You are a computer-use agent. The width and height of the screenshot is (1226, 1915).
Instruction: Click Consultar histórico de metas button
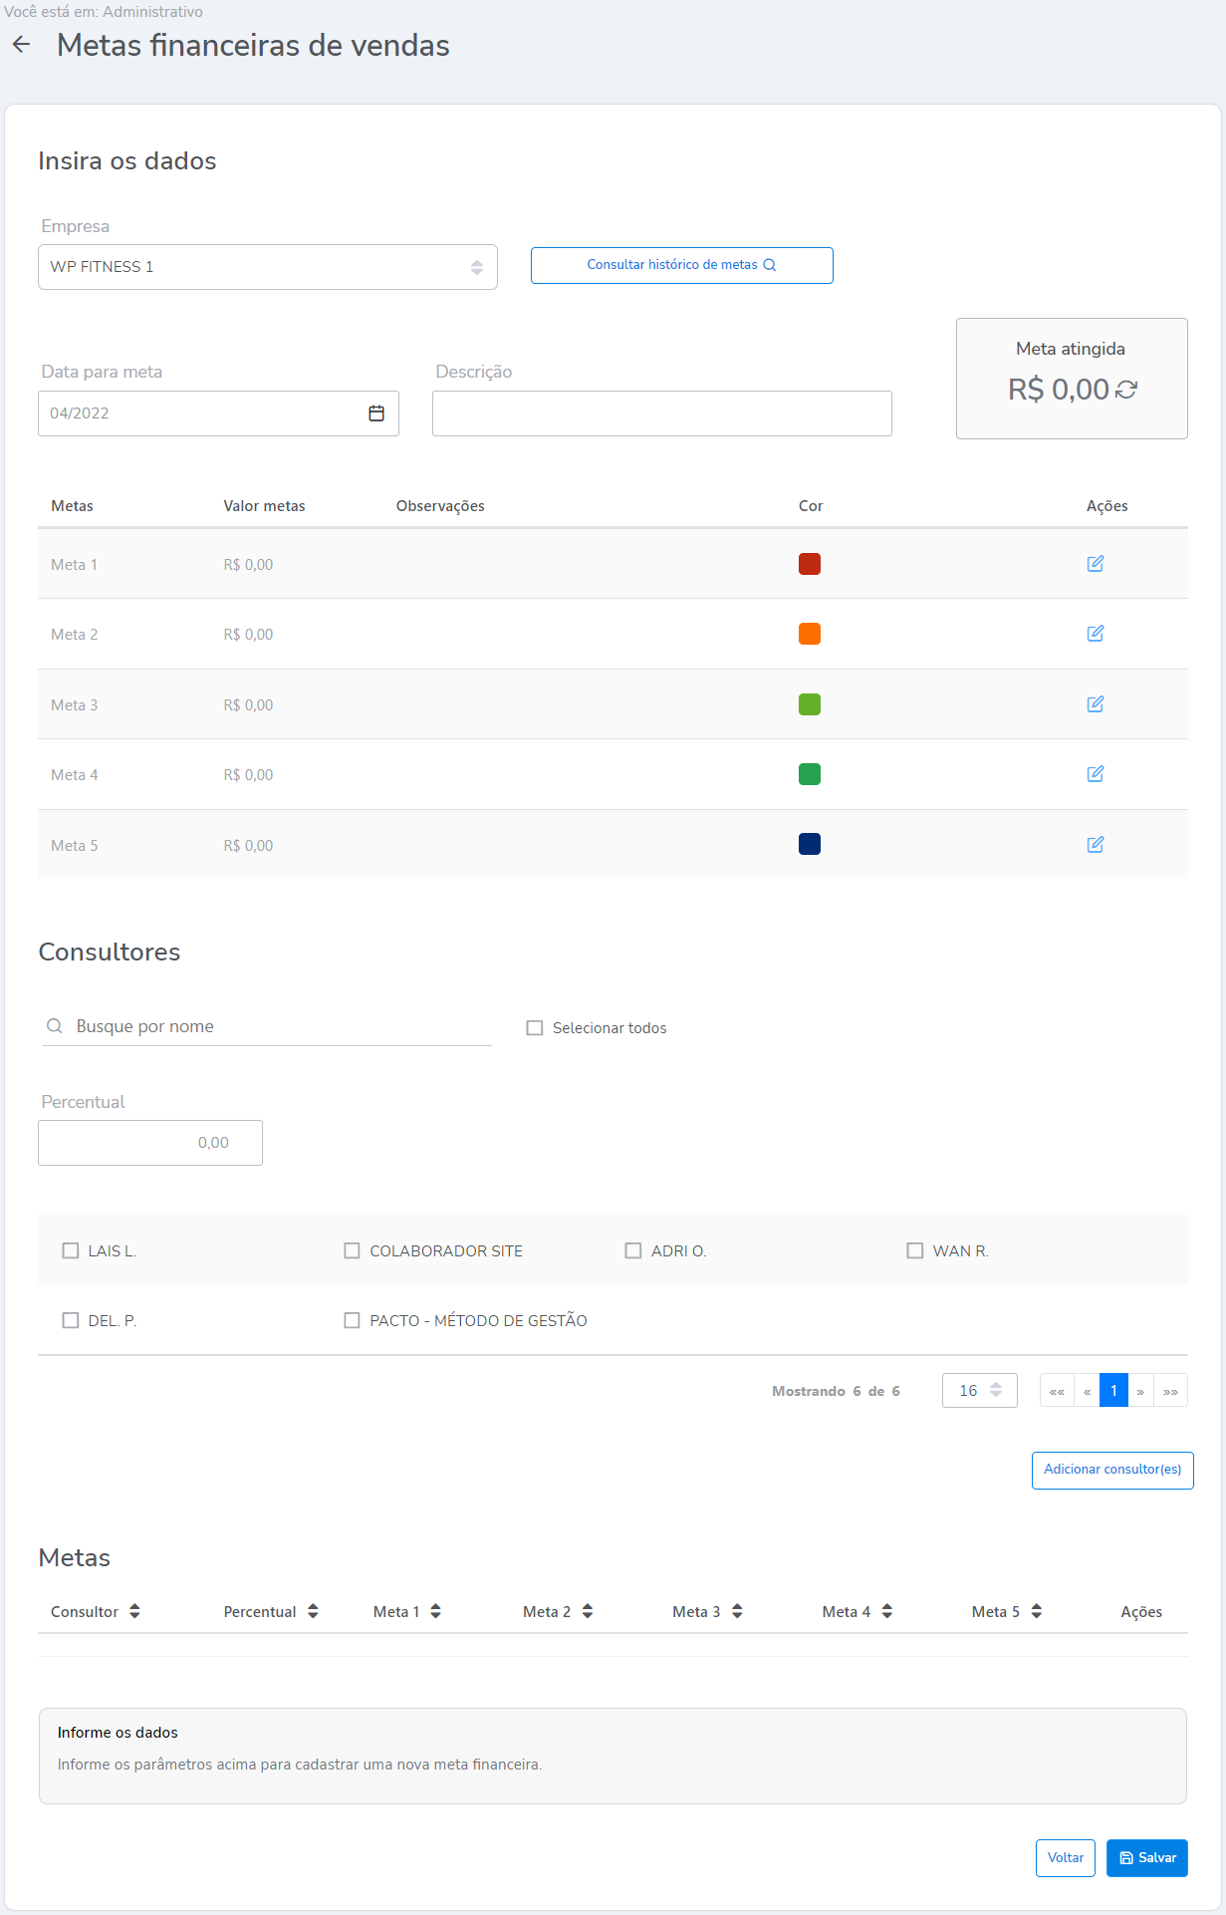click(x=681, y=265)
